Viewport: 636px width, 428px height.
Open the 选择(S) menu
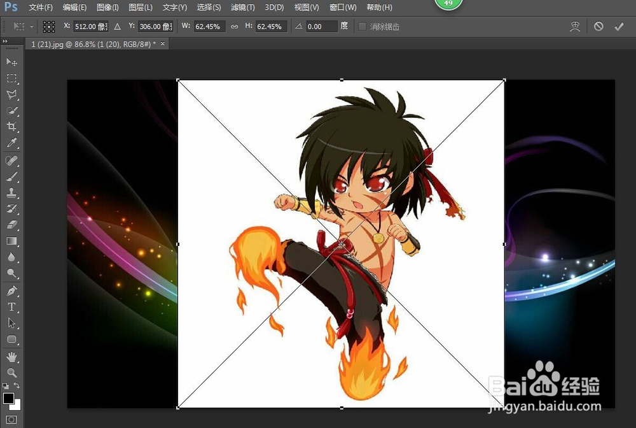[209, 7]
